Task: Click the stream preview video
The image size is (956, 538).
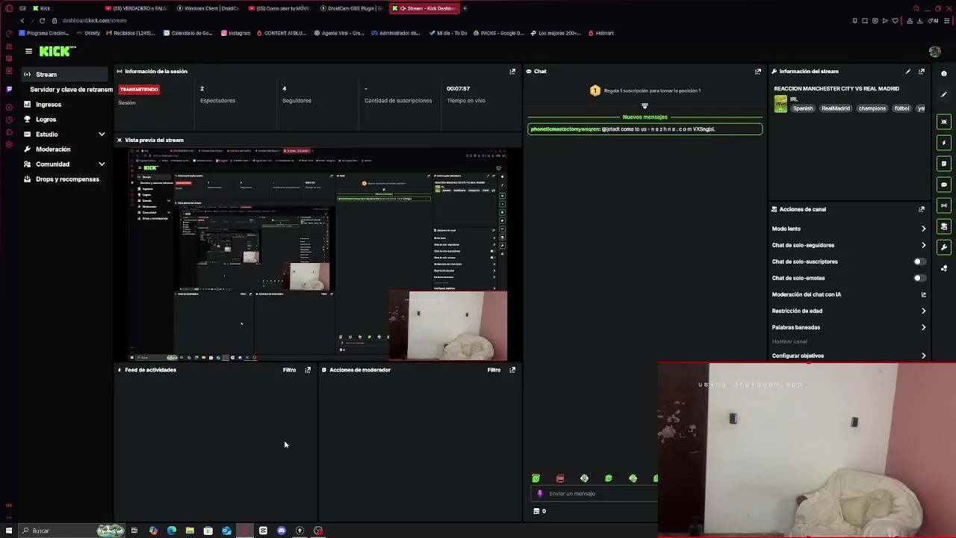Action: 318,254
